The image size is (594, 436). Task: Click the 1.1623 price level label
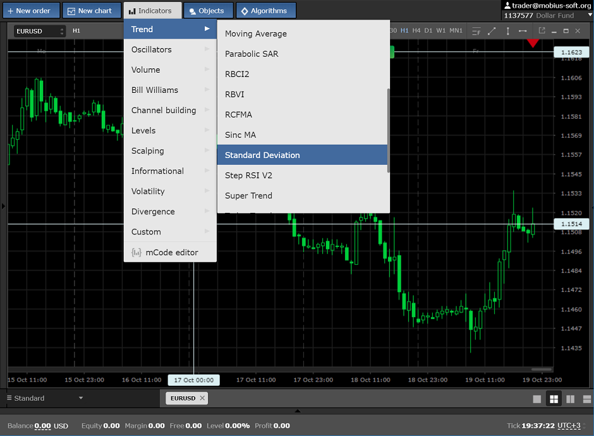coord(571,52)
